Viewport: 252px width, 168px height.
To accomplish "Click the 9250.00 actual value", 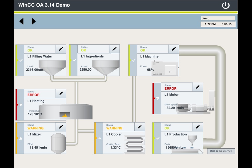I will coord(85,70).
